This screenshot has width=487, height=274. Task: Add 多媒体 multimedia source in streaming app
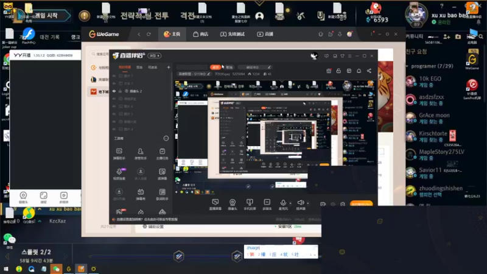[267, 205]
